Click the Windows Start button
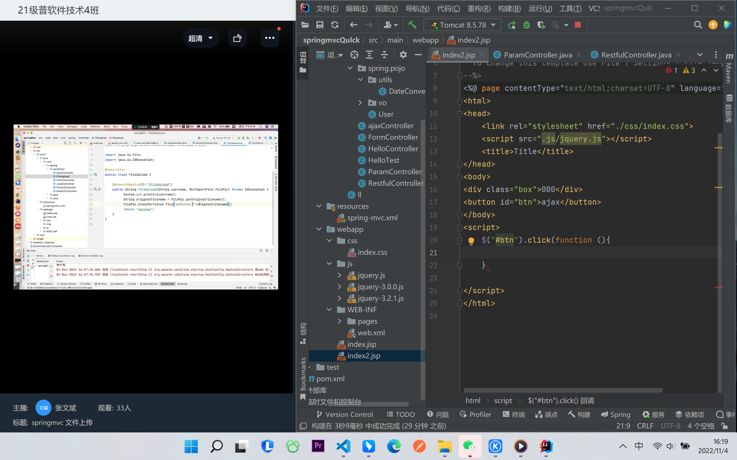Viewport: 737px width, 460px height. click(x=191, y=446)
